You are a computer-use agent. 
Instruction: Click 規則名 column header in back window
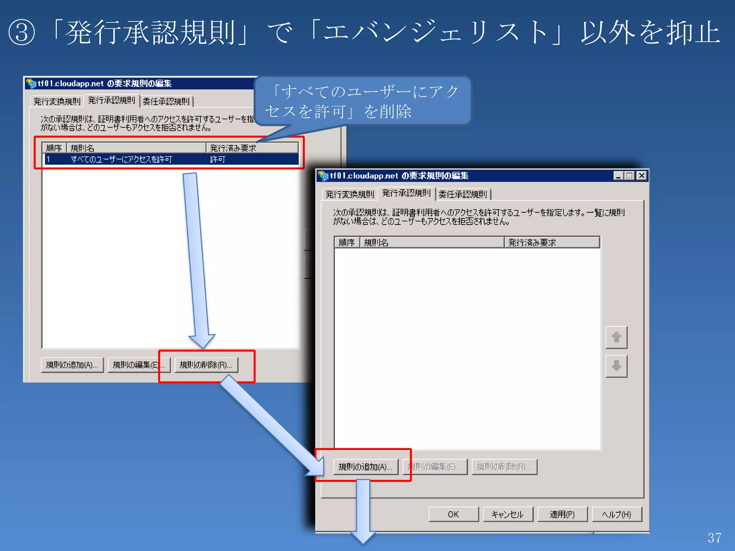tap(136, 148)
